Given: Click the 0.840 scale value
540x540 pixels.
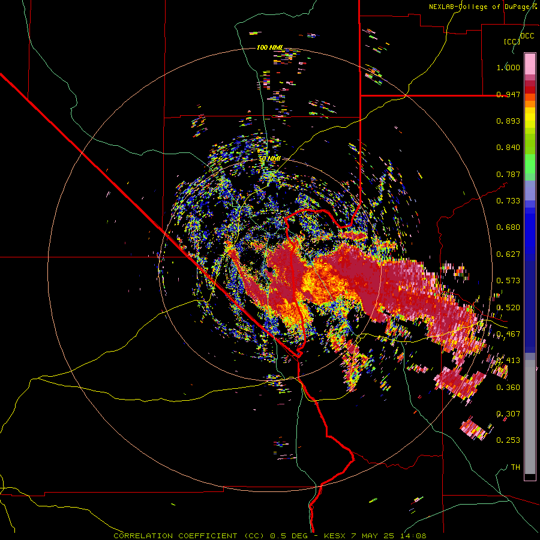Looking at the screenshot, I should click(x=508, y=148).
